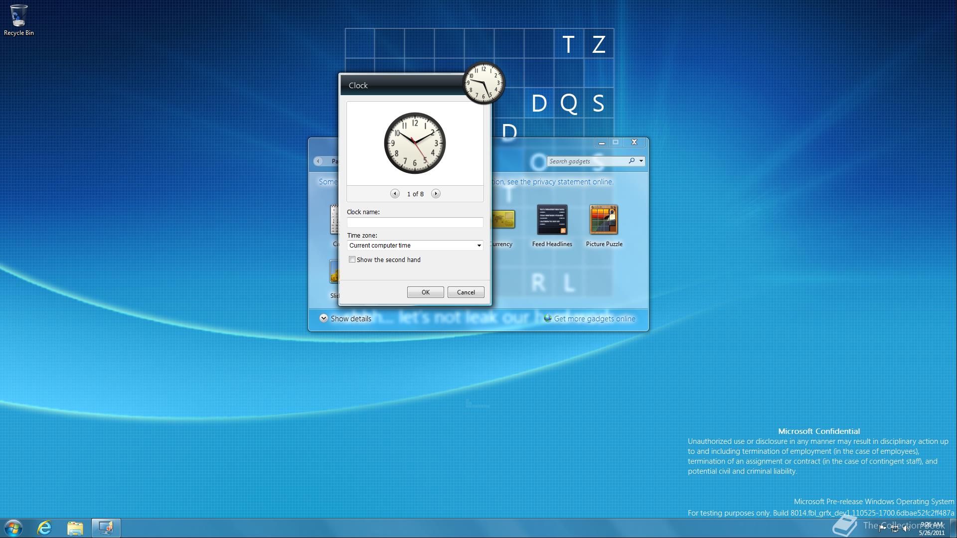Launch Internet Explorer from taskbar

click(x=45, y=528)
